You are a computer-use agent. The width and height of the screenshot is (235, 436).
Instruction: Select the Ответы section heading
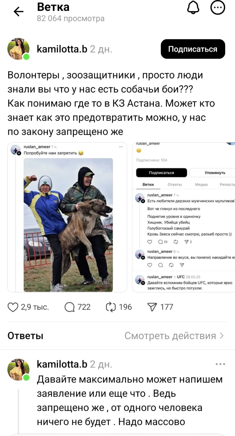pos(25,336)
